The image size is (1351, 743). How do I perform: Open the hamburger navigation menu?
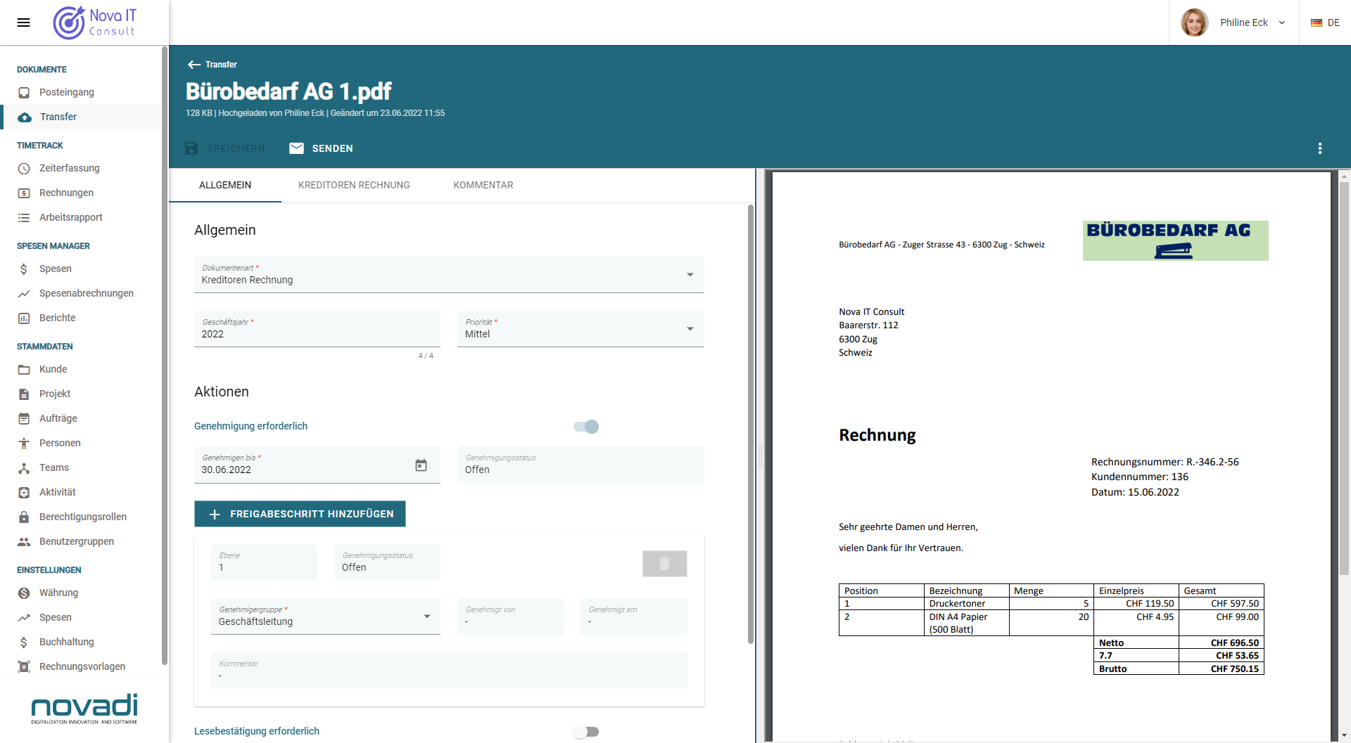[23, 22]
